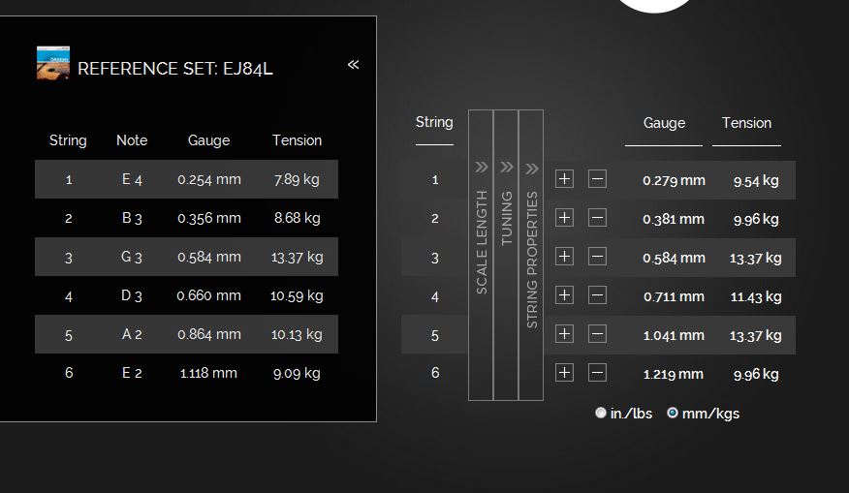Screen dimensions: 849x493
Task: Select reference cell E 4
Action: pos(132,179)
